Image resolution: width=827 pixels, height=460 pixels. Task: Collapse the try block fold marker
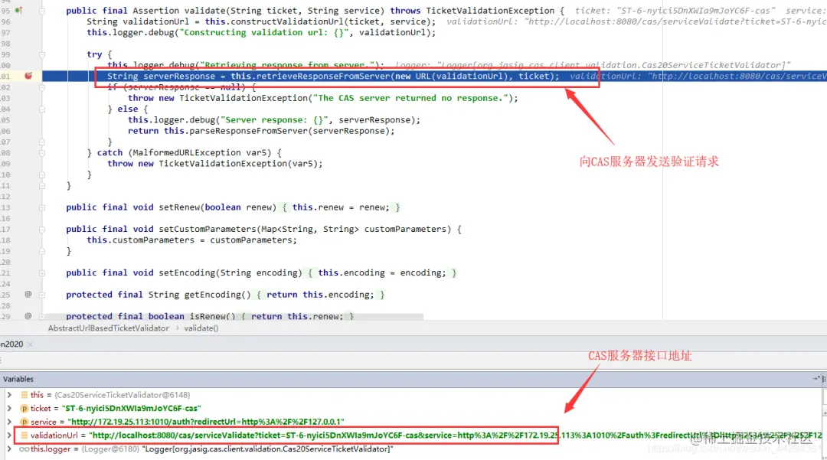coord(42,54)
